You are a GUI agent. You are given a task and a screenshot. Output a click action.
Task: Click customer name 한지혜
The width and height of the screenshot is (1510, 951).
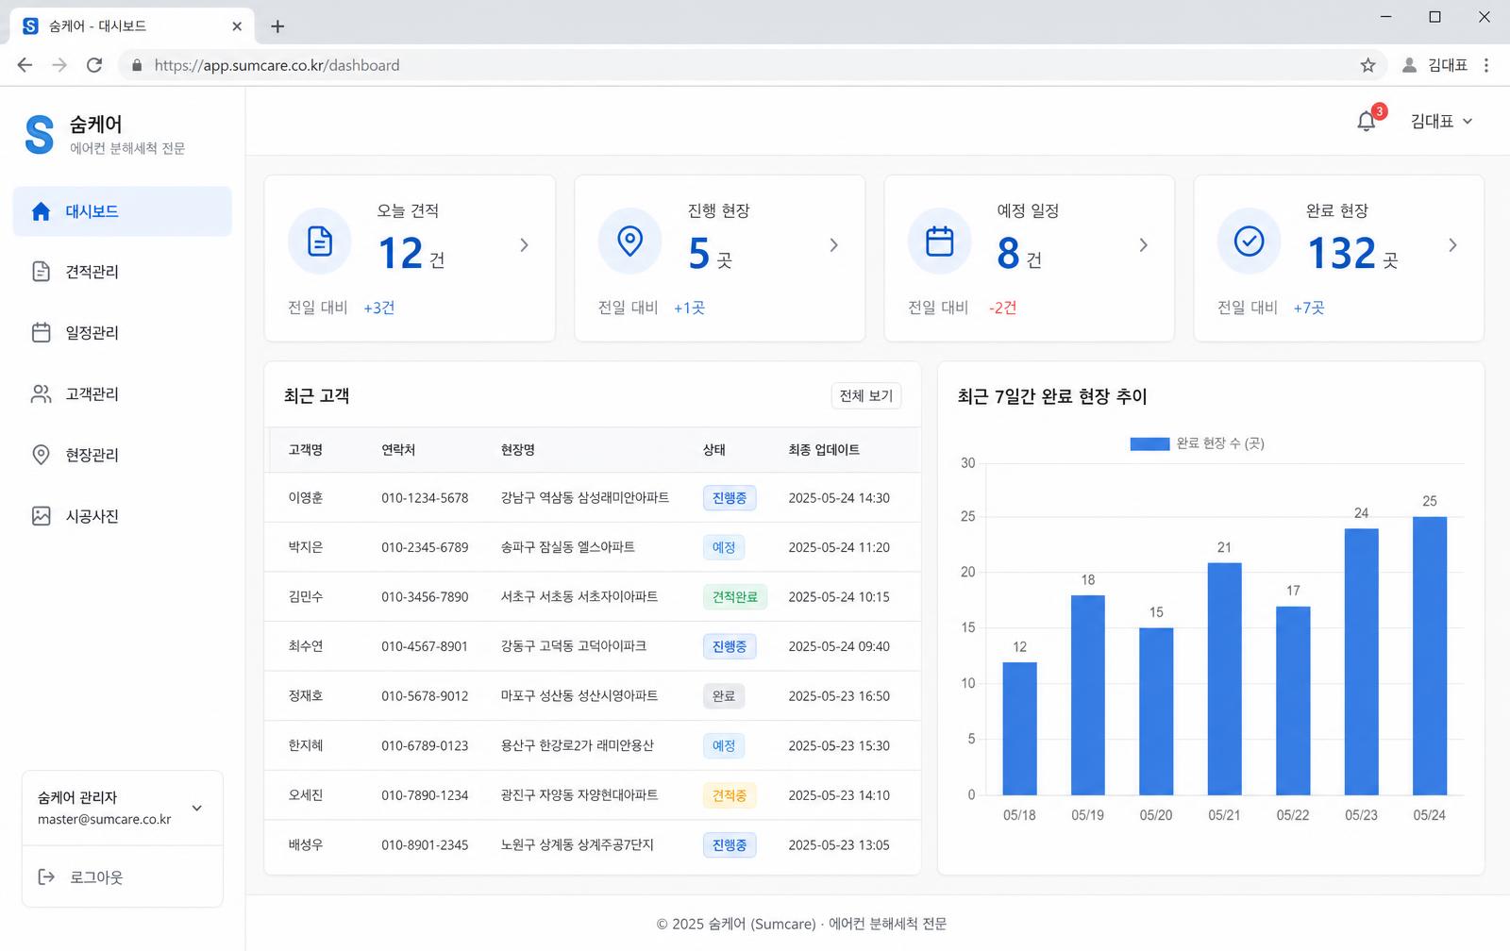point(306,745)
